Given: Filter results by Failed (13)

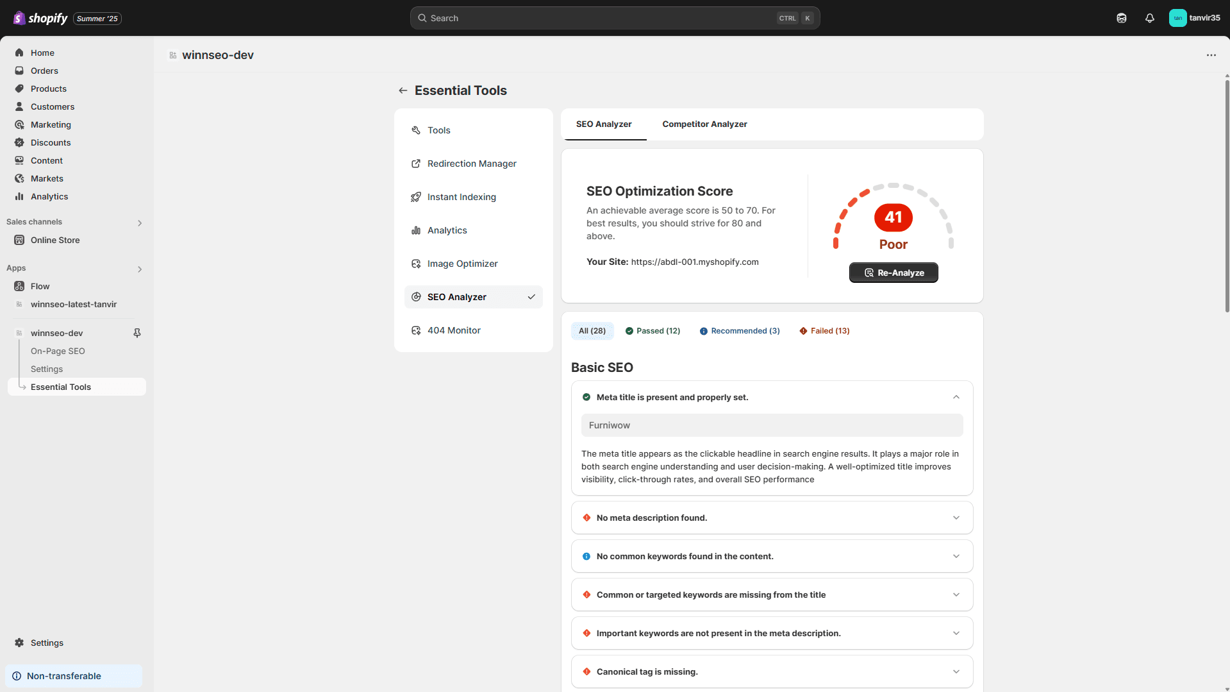Looking at the screenshot, I should click(824, 331).
